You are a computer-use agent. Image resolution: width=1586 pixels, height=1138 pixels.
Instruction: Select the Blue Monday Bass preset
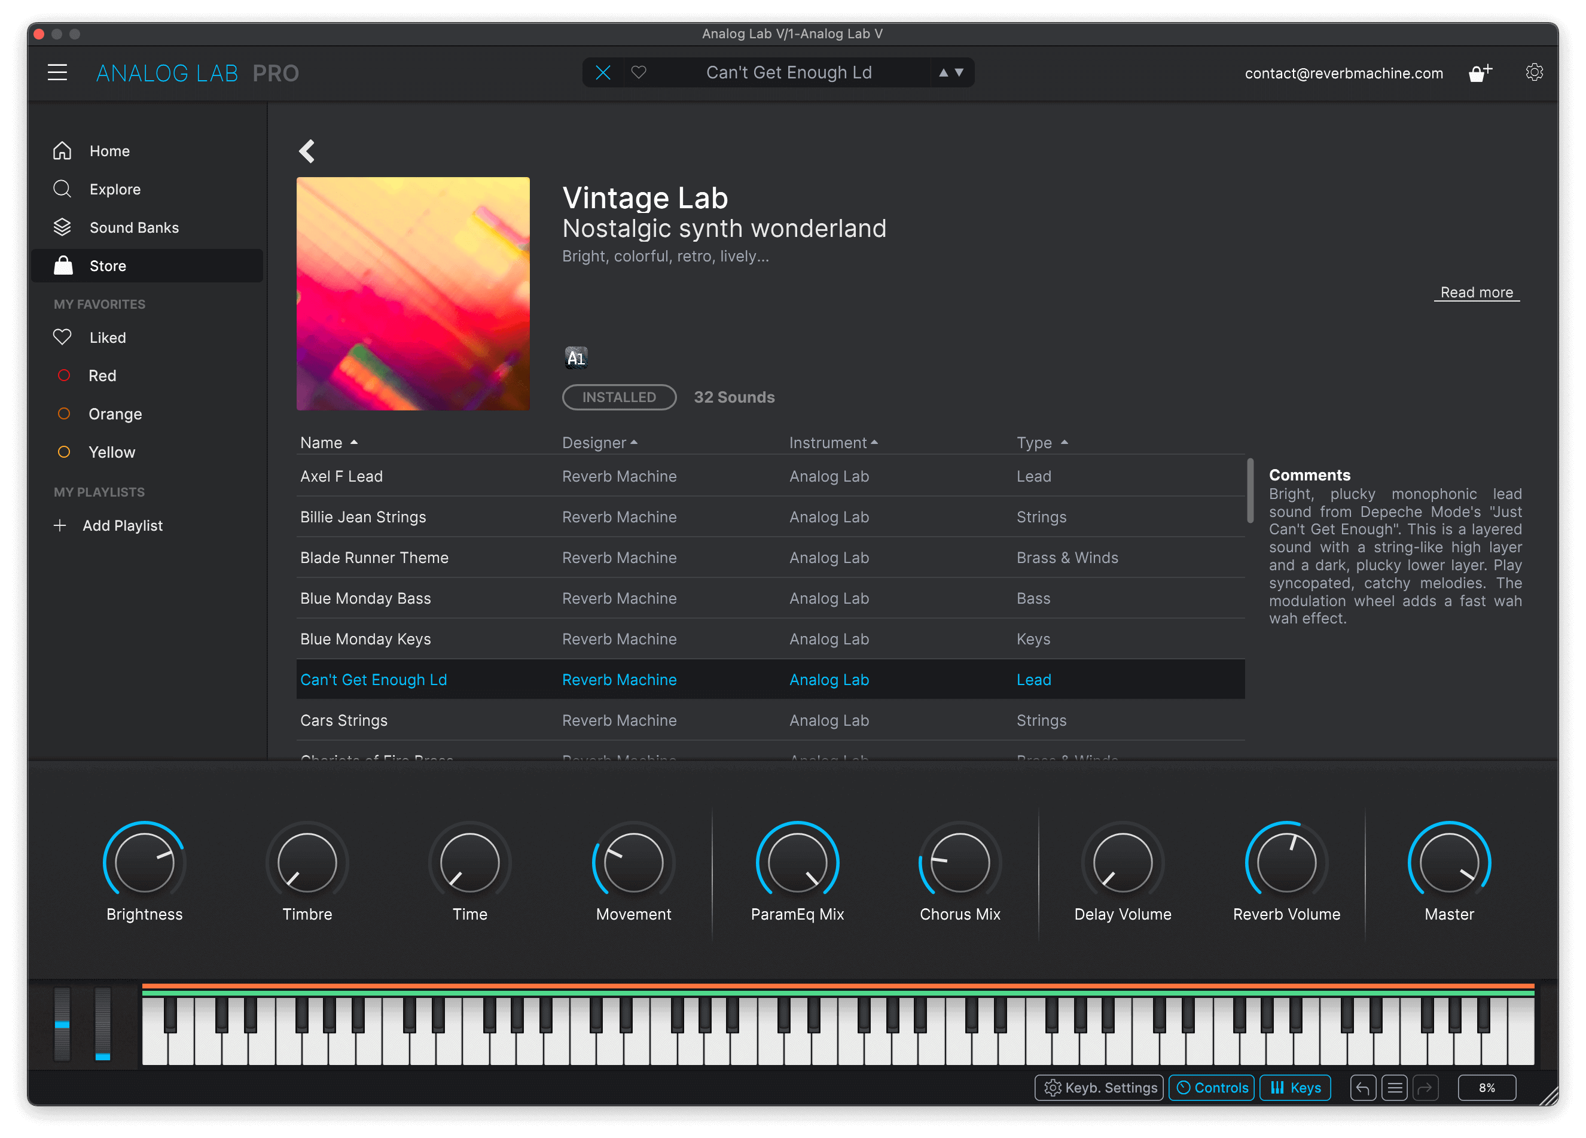[770, 598]
